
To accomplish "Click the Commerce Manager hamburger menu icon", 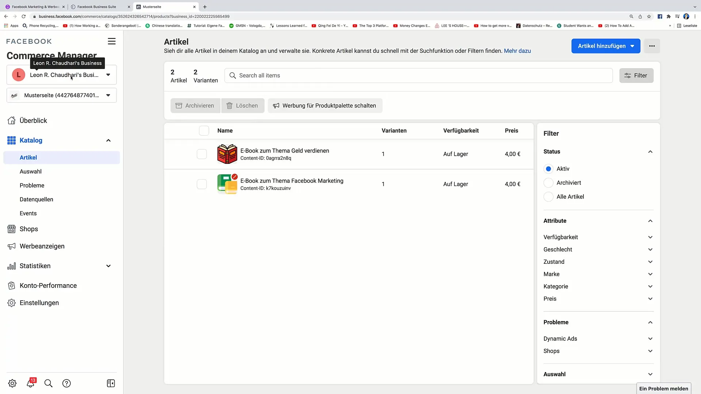I will click(x=112, y=41).
